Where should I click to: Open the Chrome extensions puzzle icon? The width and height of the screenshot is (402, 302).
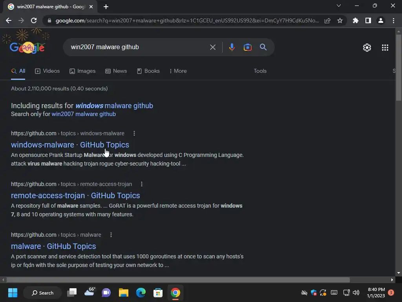click(356, 20)
